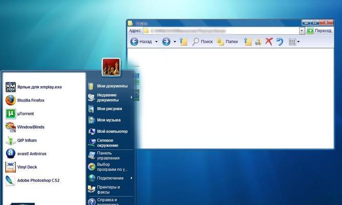The height and width of the screenshot is (205, 342).
Task: Click the red X delete icon
Action: point(269,41)
